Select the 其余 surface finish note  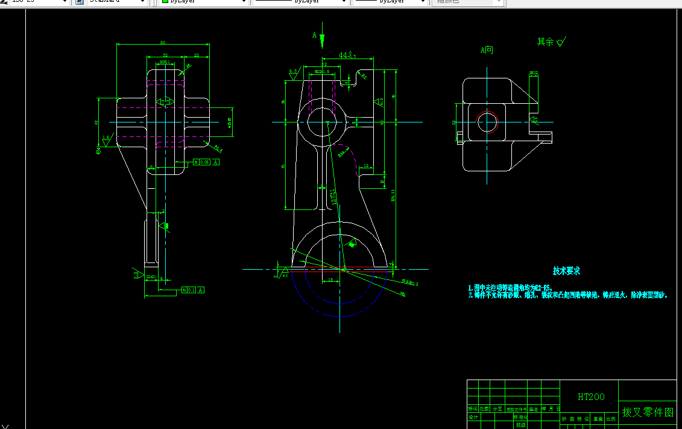(546, 42)
